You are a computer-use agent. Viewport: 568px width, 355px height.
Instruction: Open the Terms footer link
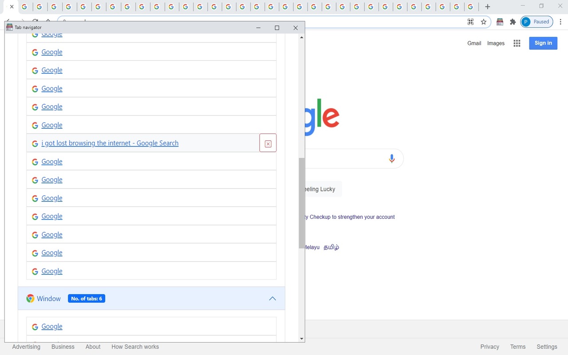[518, 347]
